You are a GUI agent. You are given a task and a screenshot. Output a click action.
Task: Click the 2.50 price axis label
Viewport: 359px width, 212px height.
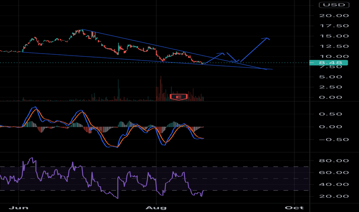point(330,87)
